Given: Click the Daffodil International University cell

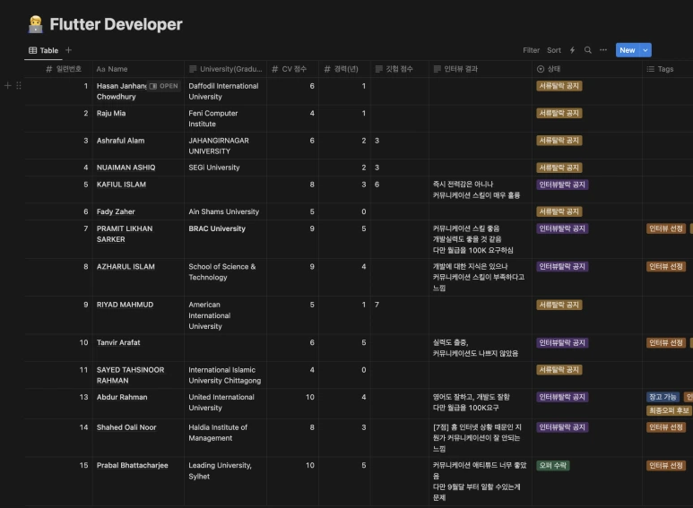Looking at the screenshot, I should coord(223,91).
